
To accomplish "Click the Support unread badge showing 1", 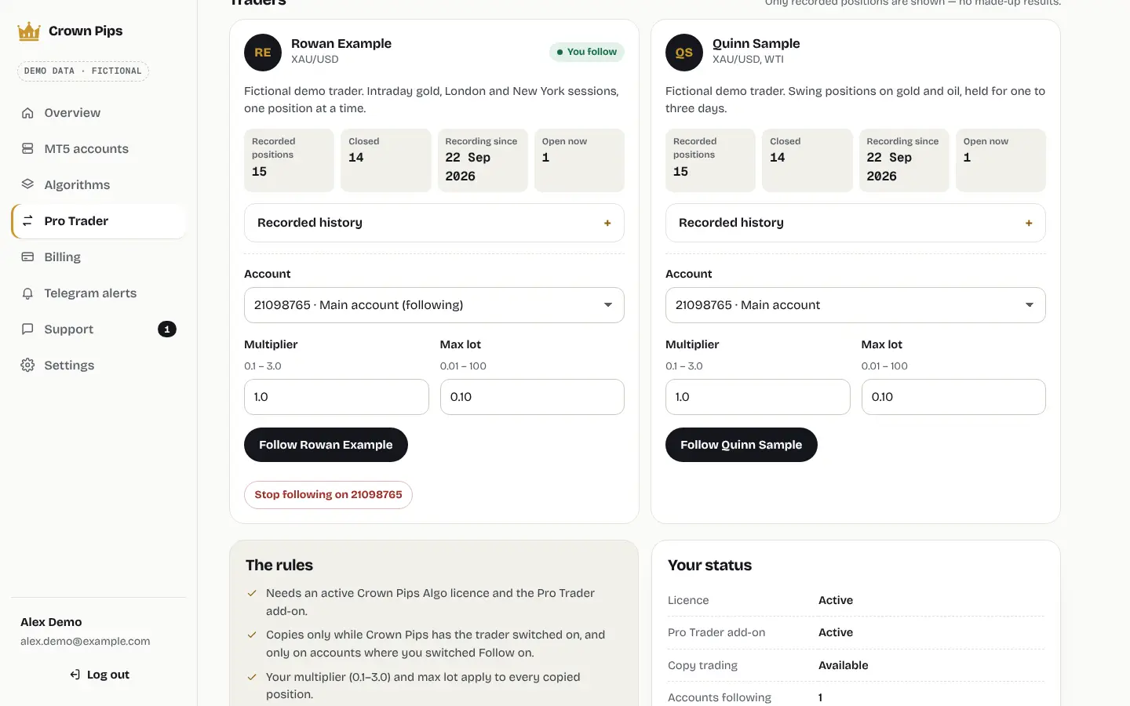I will coord(167,329).
